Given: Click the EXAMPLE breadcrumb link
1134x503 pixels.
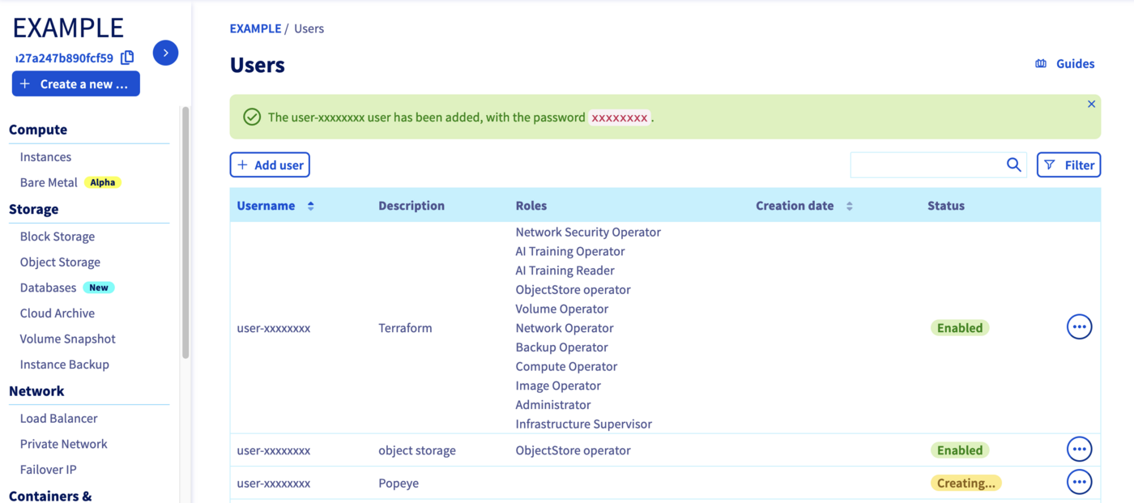Looking at the screenshot, I should [x=255, y=28].
